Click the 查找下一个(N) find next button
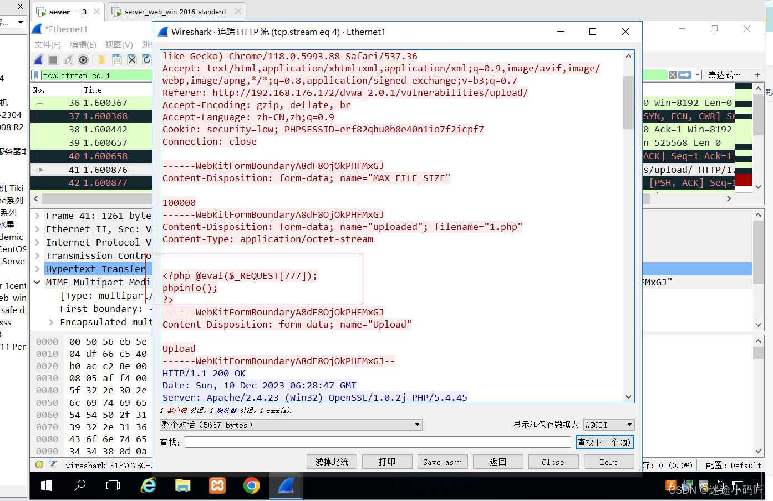The width and height of the screenshot is (773, 501). coord(604,442)
